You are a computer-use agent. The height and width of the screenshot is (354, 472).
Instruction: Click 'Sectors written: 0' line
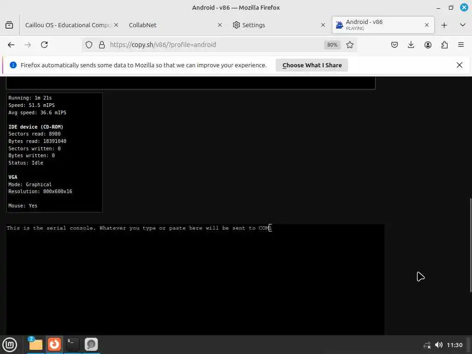(34, 148)
